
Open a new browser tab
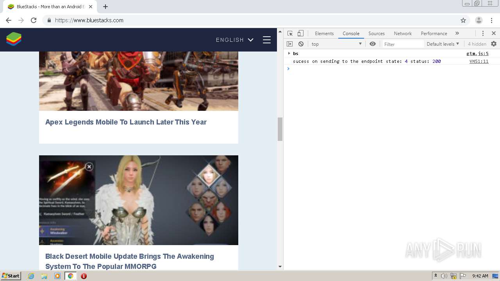coord(105,7)
